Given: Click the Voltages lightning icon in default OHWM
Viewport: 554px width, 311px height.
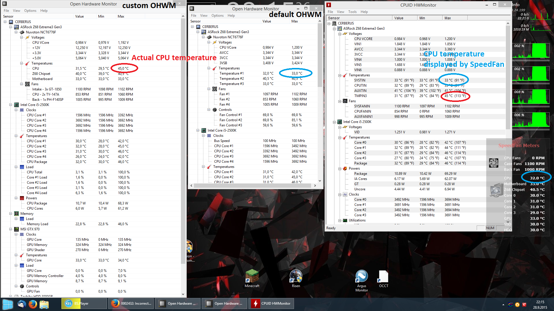Looking at the screenshot, I should (x=215, y=42).
